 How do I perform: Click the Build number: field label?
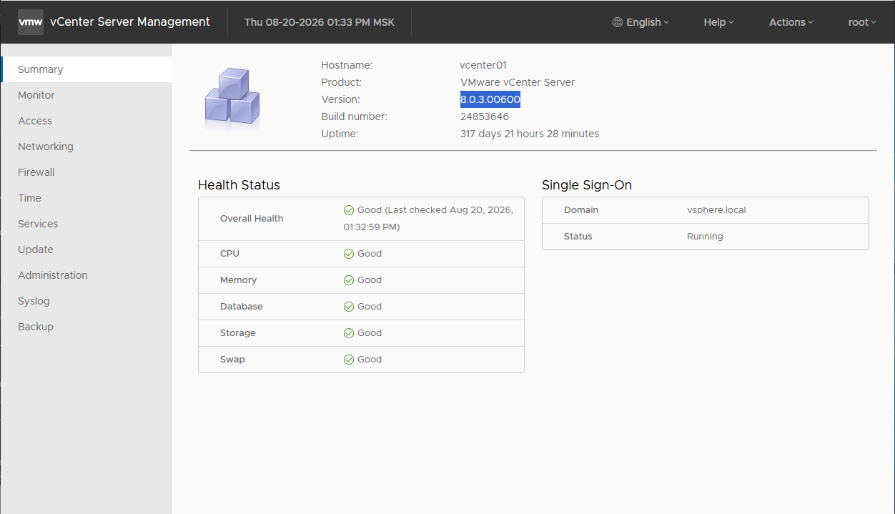pyautogui.click(x=355, y=117)
